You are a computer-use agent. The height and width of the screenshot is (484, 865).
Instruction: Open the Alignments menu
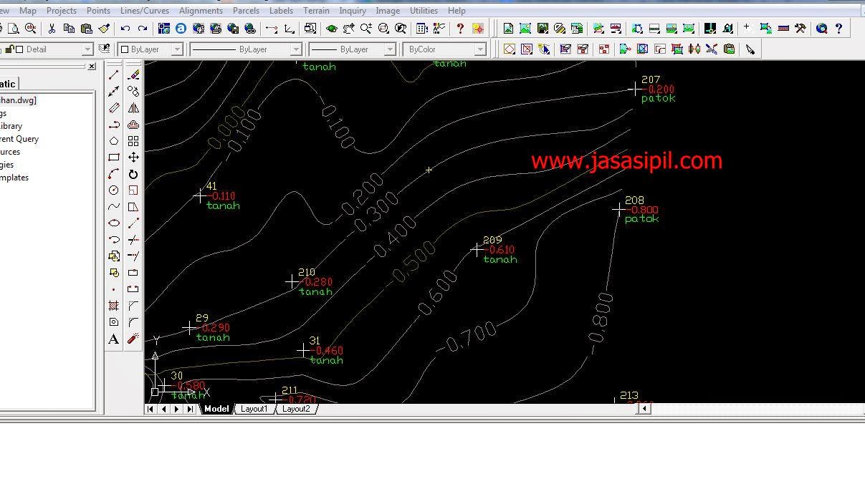coord(201,11)
